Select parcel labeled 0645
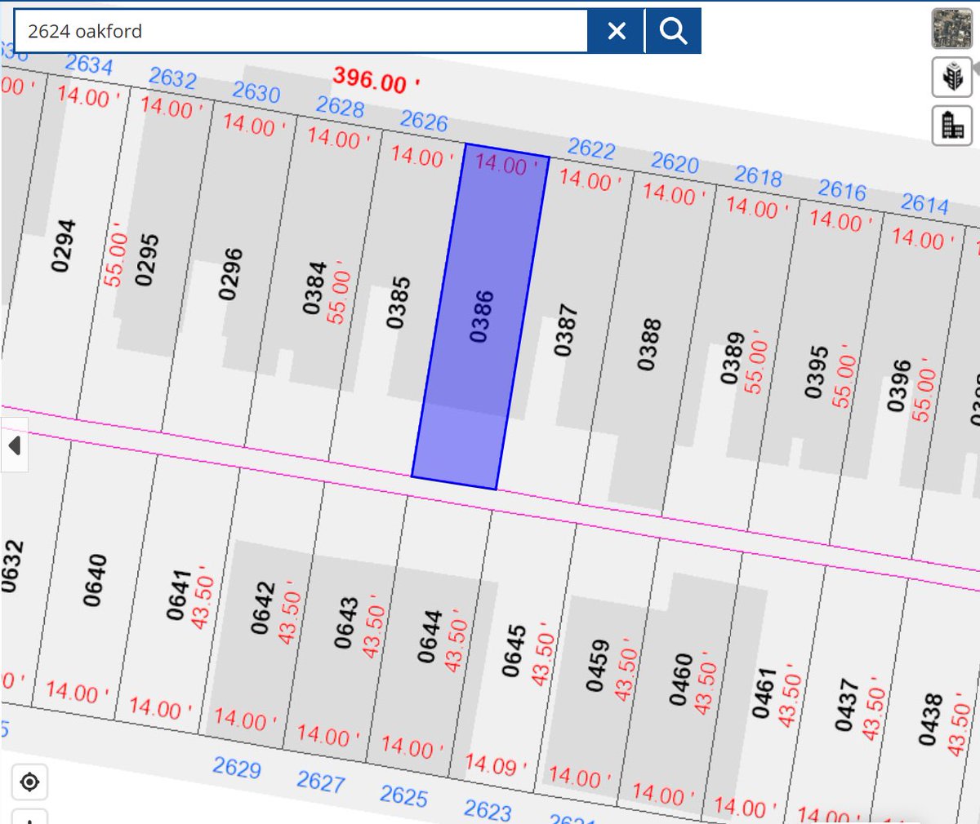 point(514,651)
